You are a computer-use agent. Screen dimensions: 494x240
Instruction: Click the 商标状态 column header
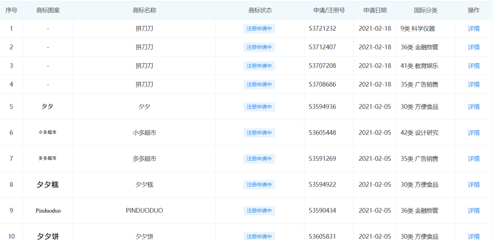click(x=260, y=11)
